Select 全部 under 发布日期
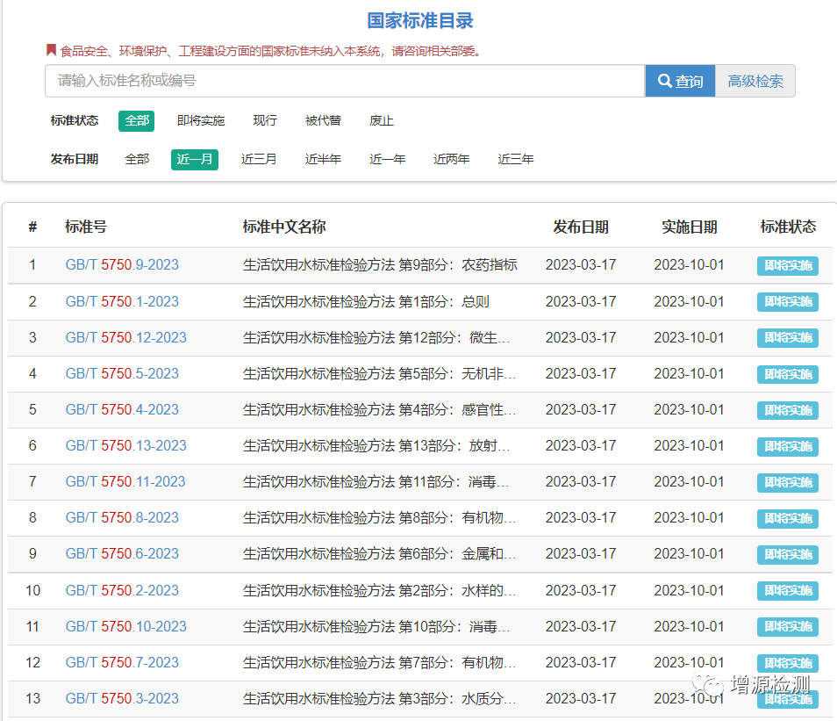 (x=137, y=159)
